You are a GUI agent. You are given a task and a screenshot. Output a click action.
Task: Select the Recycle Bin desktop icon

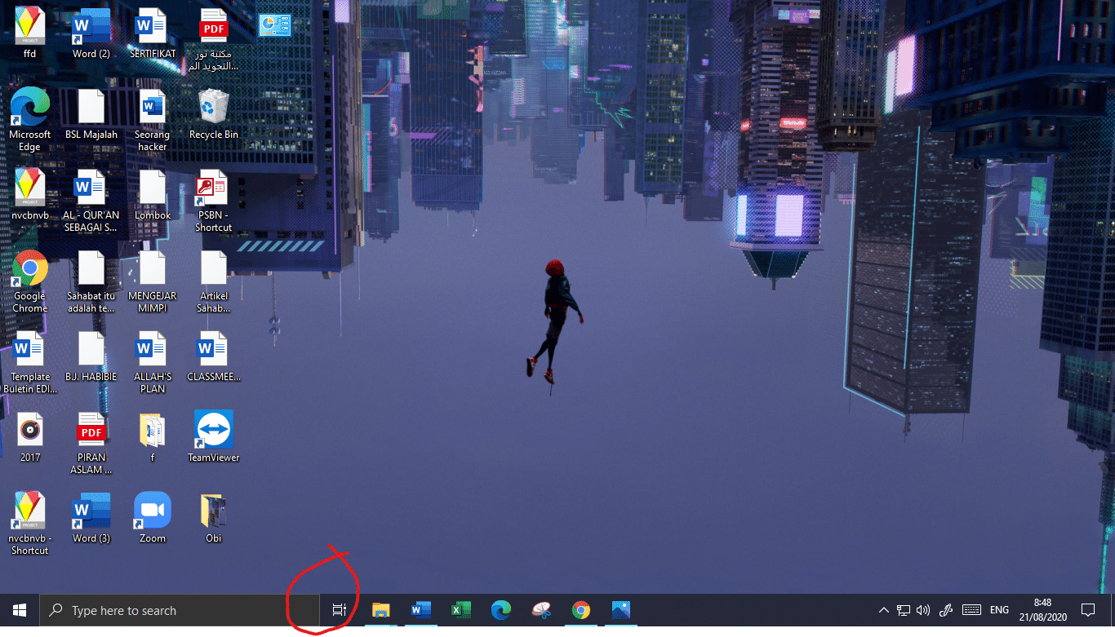(x=214, y=115)
